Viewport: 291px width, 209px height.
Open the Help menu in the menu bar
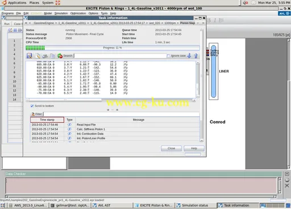coord(113,13)
